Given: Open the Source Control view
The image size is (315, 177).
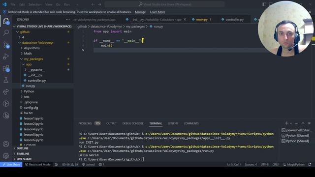Looking at the screenshot, I should click(x=6, y=45).
